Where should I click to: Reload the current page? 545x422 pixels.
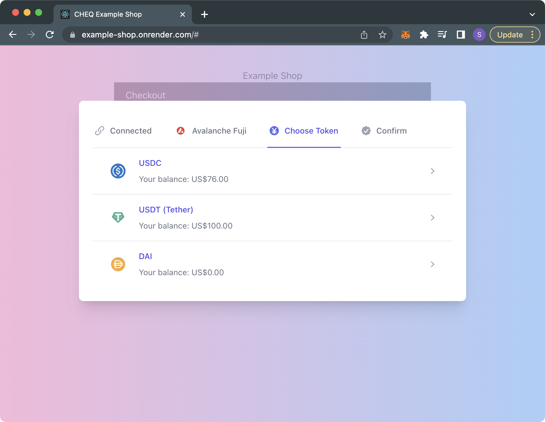pos(50,35)
